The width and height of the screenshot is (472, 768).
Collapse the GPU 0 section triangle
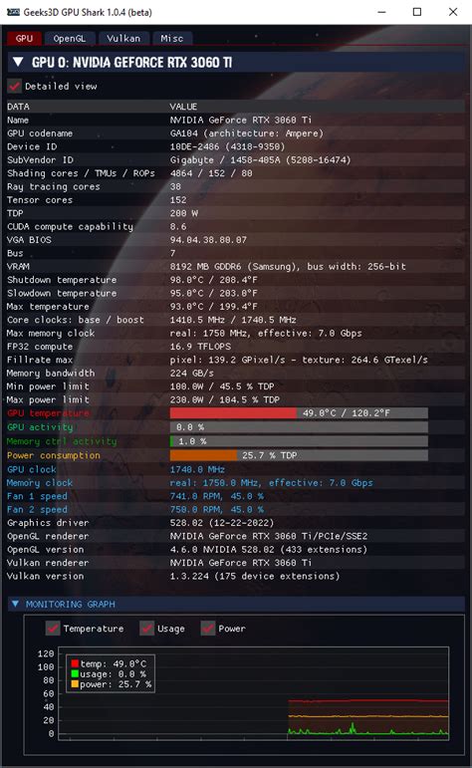click(x=18, y=62)
